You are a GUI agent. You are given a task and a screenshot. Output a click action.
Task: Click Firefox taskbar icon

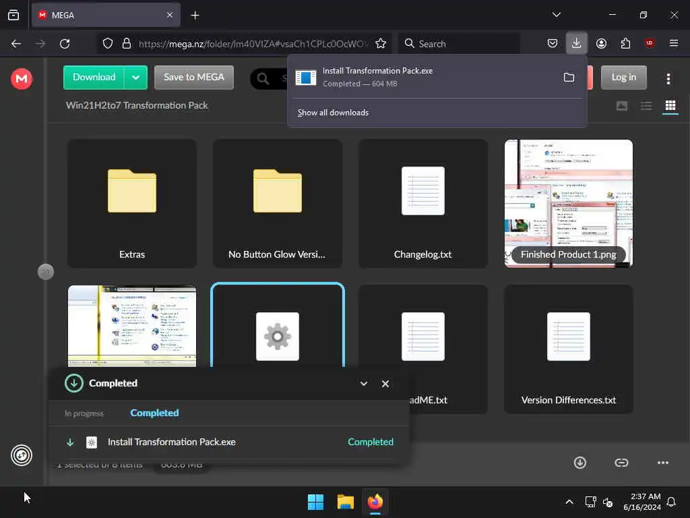[x=375, y=502]
